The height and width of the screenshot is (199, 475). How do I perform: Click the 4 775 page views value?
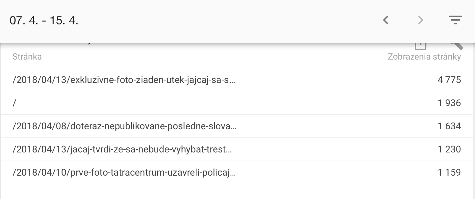point(449,80)
